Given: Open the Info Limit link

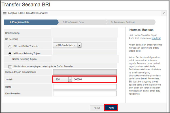Looking at the screenshot, I should point(156,38).
